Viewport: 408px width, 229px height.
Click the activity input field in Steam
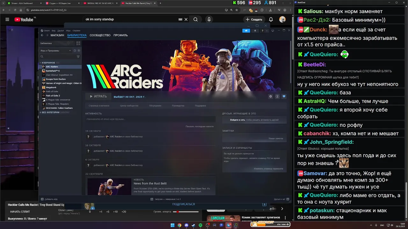150,119
